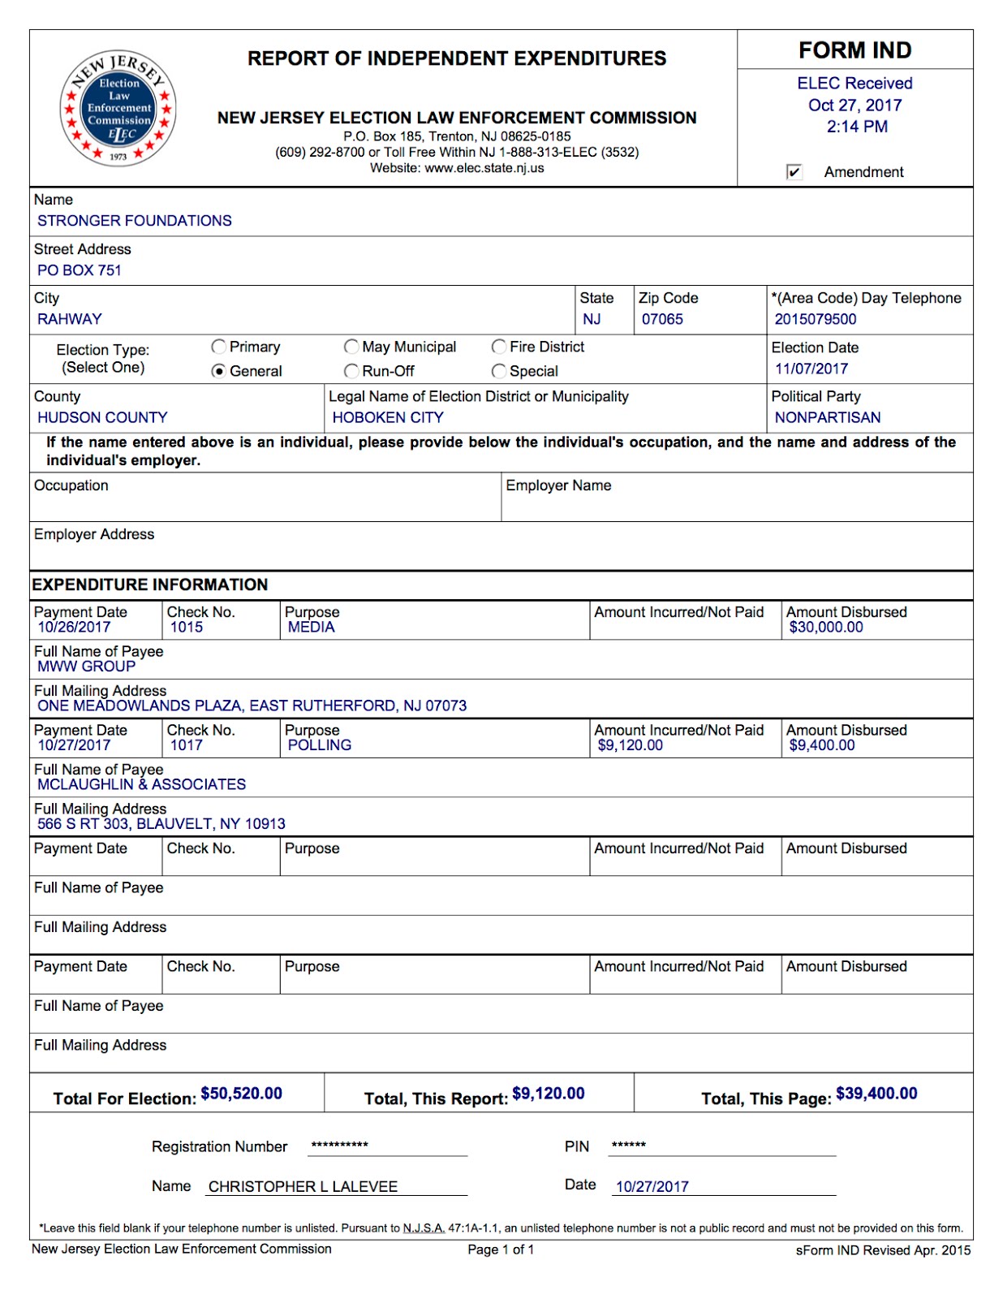Click the Zip Code field 07065
The image size is (1003, 1299).
pyautogui.click(x=662, y=319)
